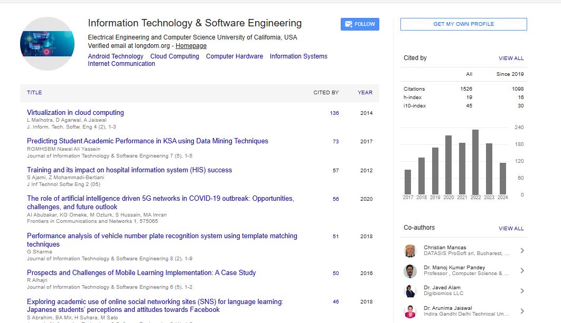Image resolution: width=561 pixels, height=323 pixels.
Task: Expand chevron next to Dr. Javed Alam
Action: tap(522, 291)
